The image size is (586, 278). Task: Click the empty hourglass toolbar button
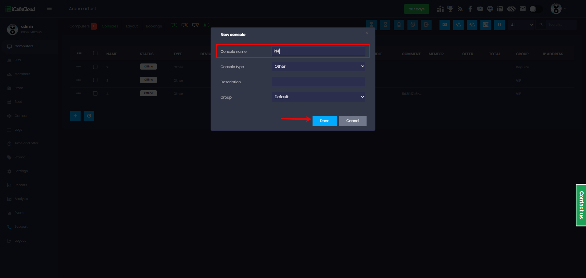385,25
